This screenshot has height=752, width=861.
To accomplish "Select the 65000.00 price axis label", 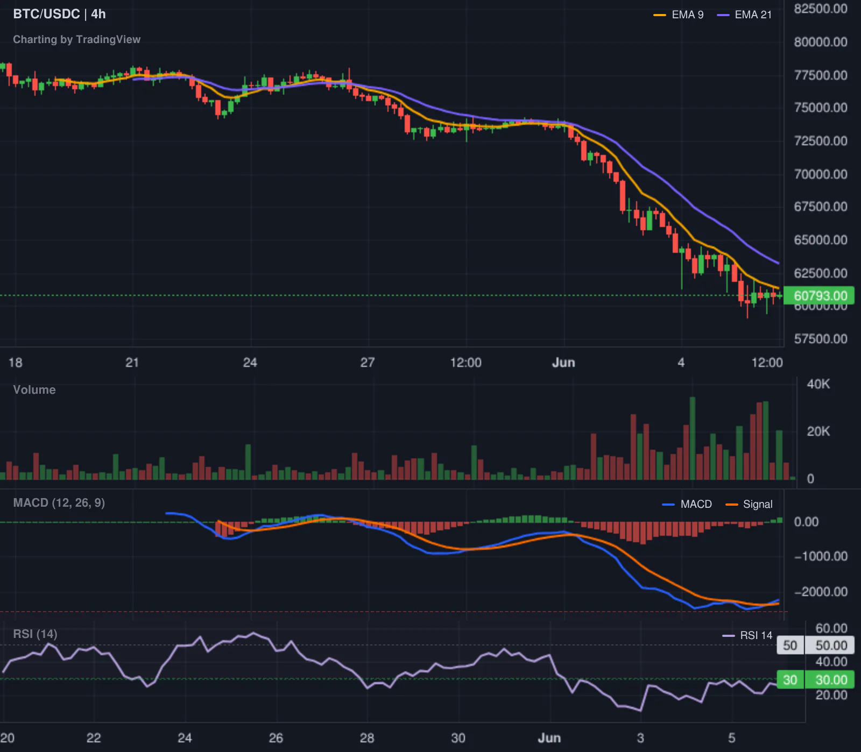I will tap(821, 240).
